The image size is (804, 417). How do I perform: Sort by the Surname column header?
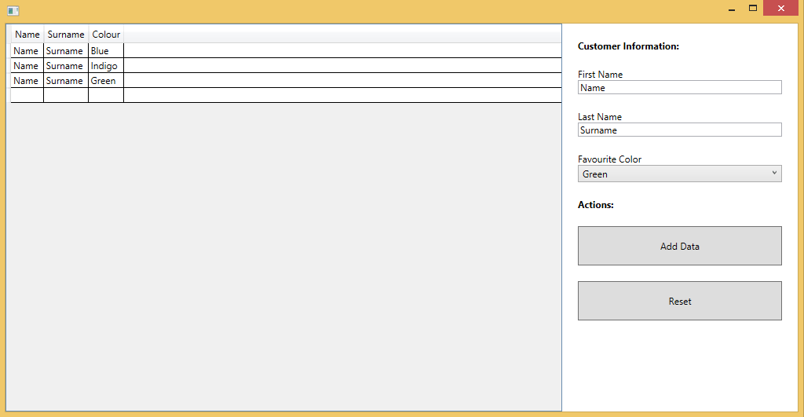(x=66, y=35)
